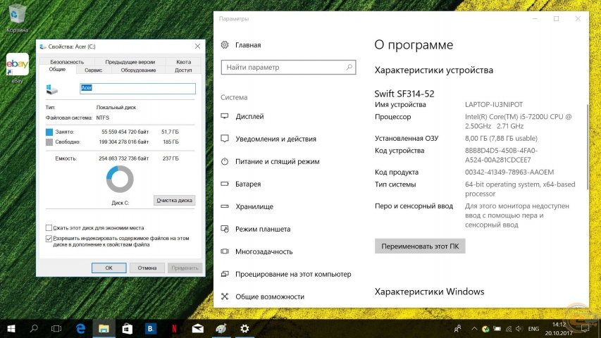The width and height of the screenshot is (601, 338).
Task: Click the Применить button
Action: pyautogui.click(x=185, y=268)
